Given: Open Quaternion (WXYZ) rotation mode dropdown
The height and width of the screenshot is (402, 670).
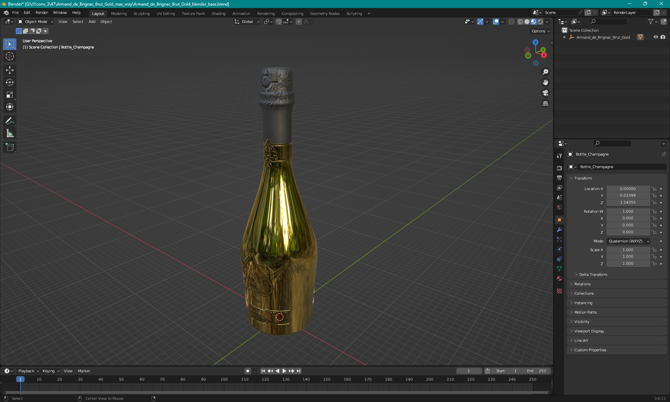Looking at the screenshot, I should [628, 241].
